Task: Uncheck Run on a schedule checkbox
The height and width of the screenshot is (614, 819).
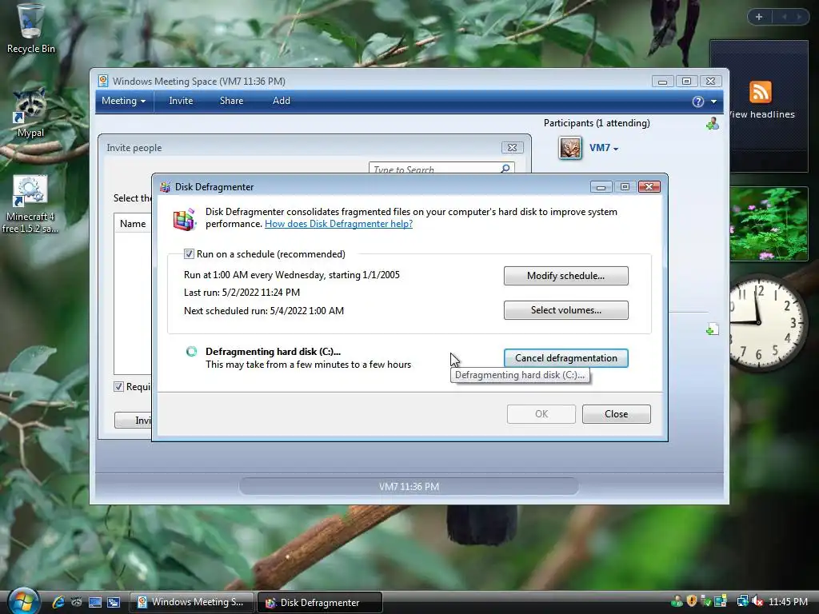Action: pos(189,254)
